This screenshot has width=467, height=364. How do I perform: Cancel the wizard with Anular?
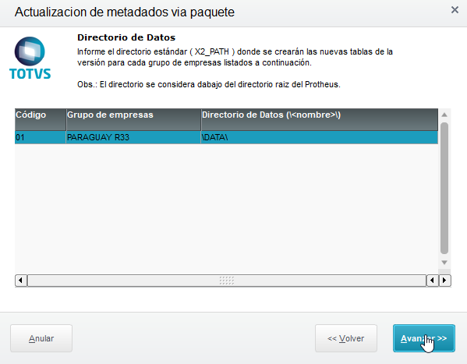pos(41,338)
